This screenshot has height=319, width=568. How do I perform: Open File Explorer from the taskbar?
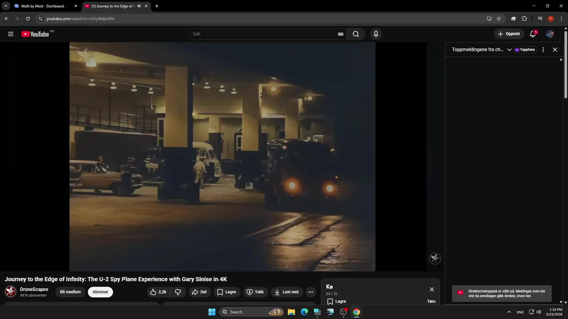(291, 312)
